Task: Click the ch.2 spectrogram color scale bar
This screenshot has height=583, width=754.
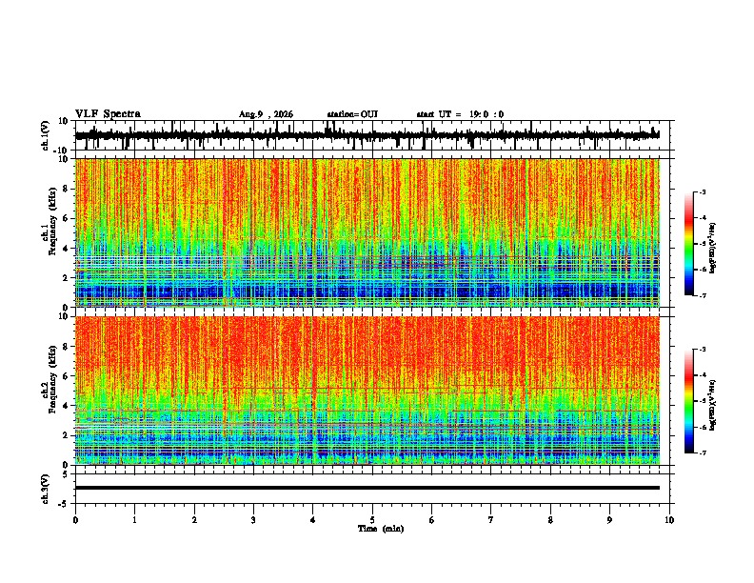Action: [689, 401]
